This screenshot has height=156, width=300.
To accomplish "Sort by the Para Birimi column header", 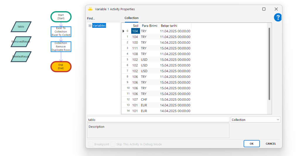I will point(149,26).
